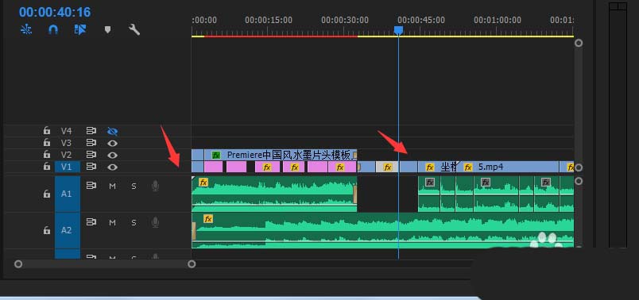Enable voice-over record on A2
The width and height of the screenshot is (639, 300).
coord(155,222)
